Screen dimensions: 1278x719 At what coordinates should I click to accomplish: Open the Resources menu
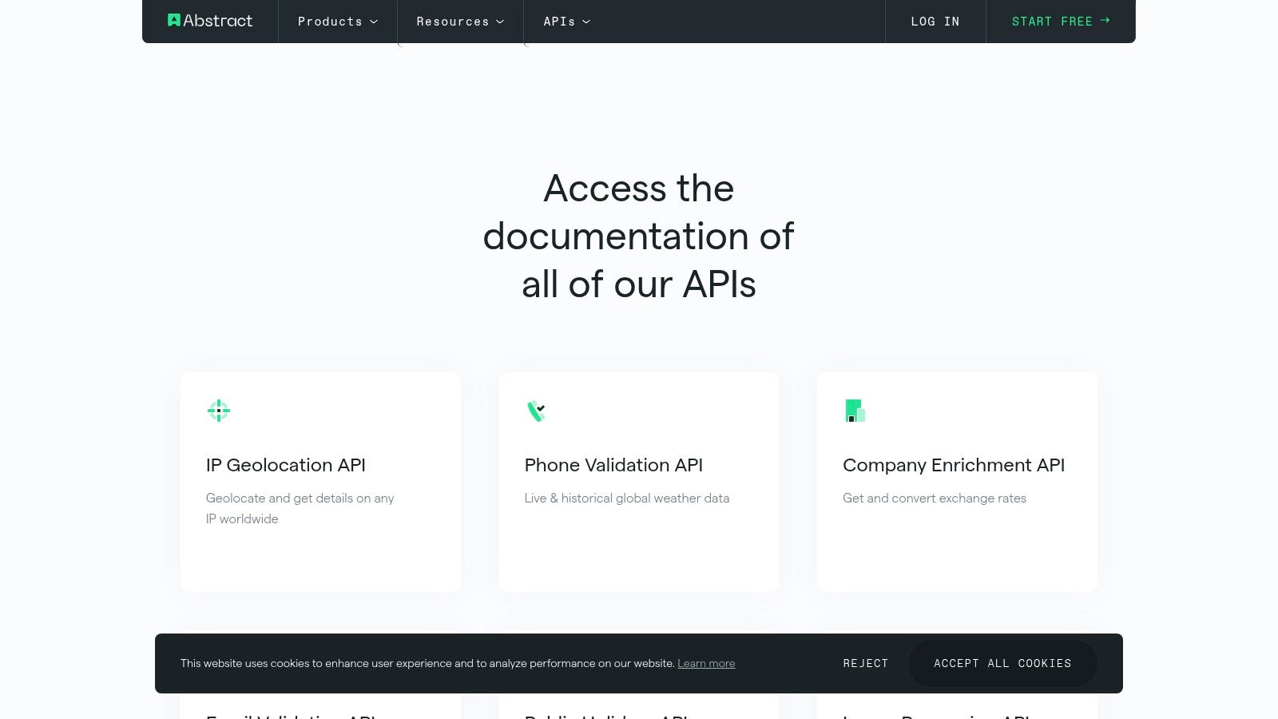(460, 22)
